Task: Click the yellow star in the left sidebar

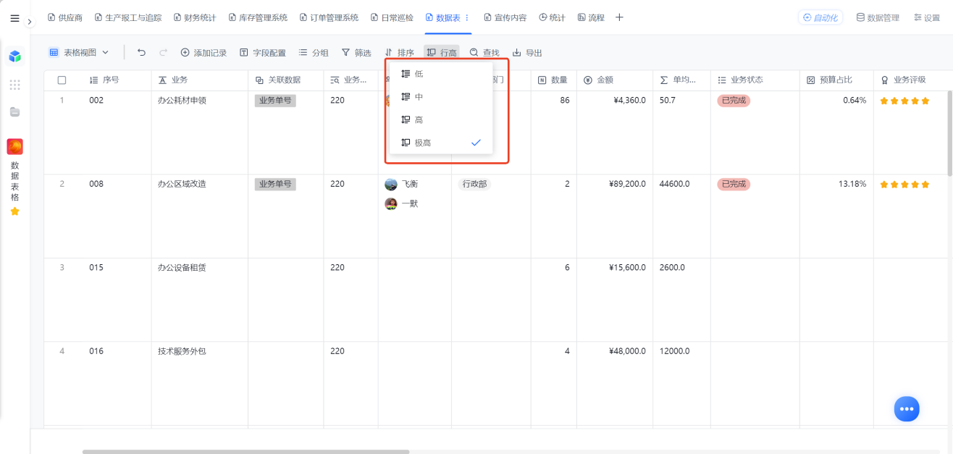Action: tap(15, 211)
